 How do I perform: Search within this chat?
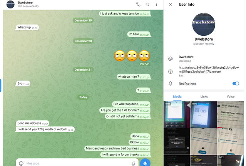click(x=147, y=5)
